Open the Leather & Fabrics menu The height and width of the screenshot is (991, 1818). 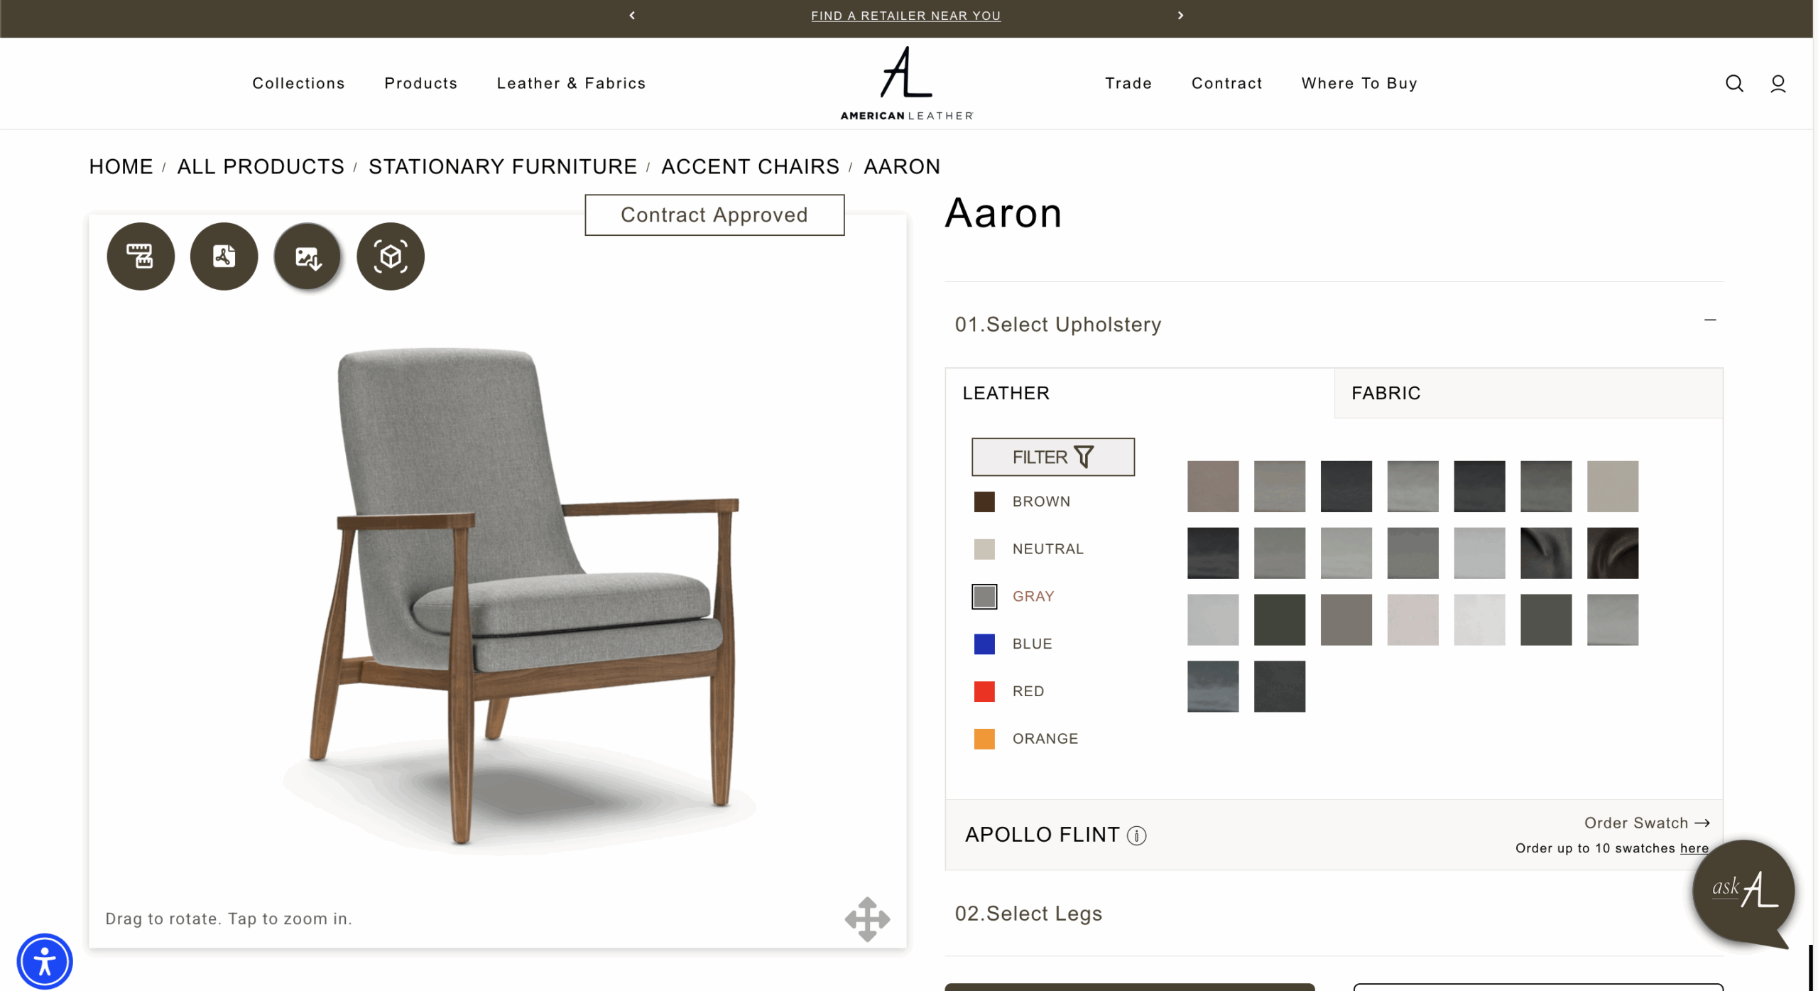[x=571, y=83]
